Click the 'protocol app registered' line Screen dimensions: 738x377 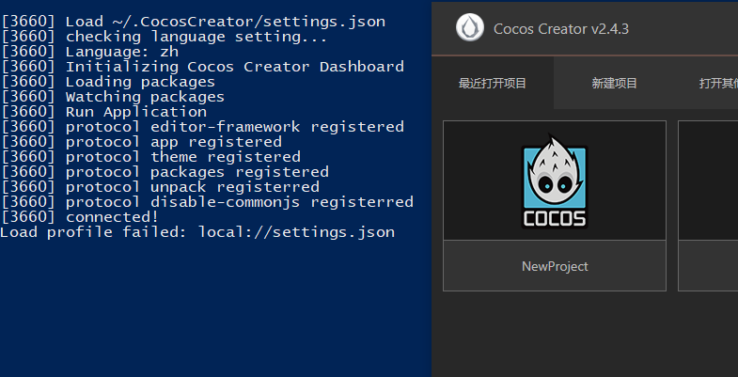pyautogui.click(x=141, y=142)
